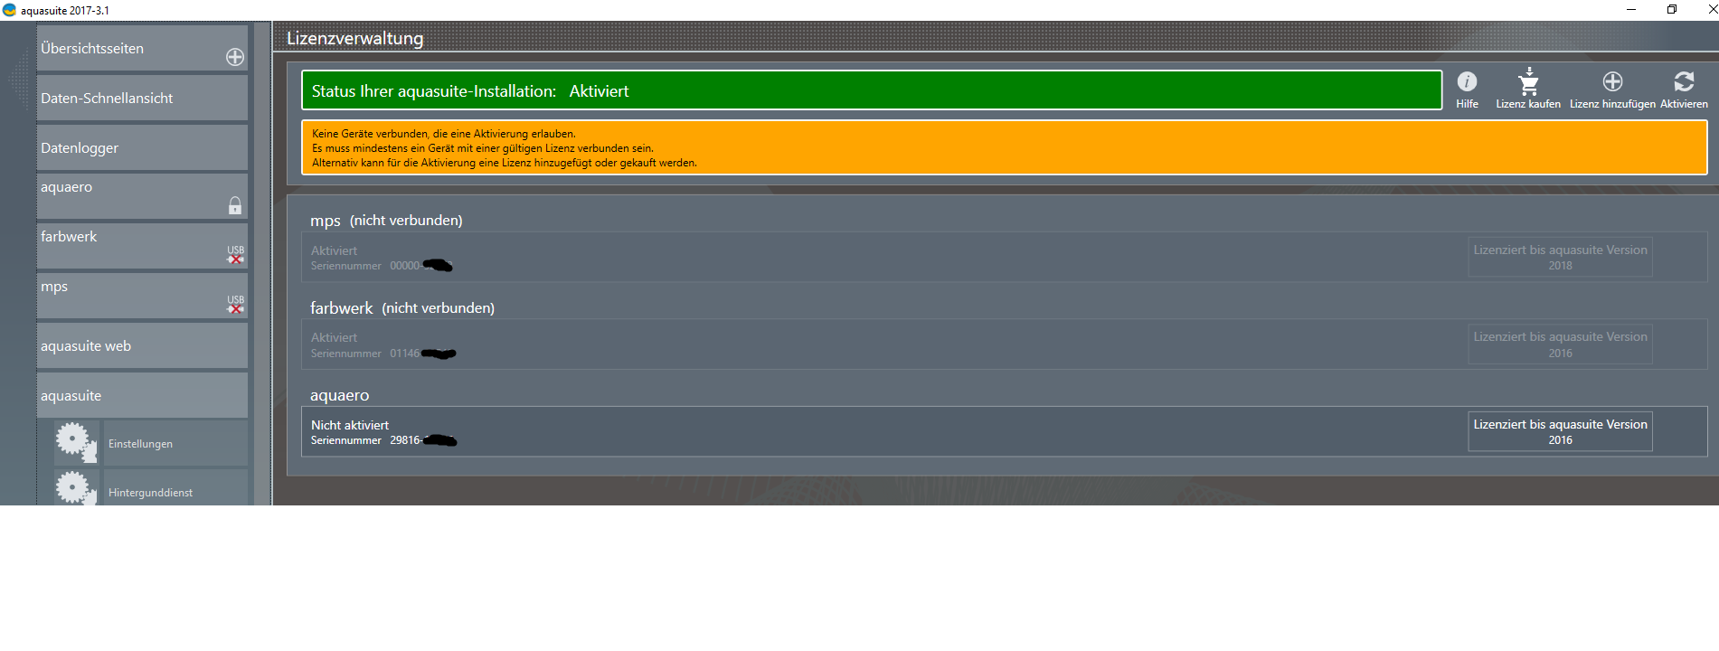Select the mps license entry row
The width and height of the screenshot is (1719, 651).
pyautogui.click(x=1004, y=258)
